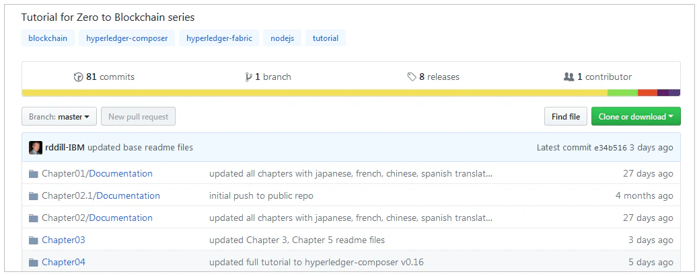Click the red language bar segment
This screenshot has height=276, width=697.
point(648,93)
